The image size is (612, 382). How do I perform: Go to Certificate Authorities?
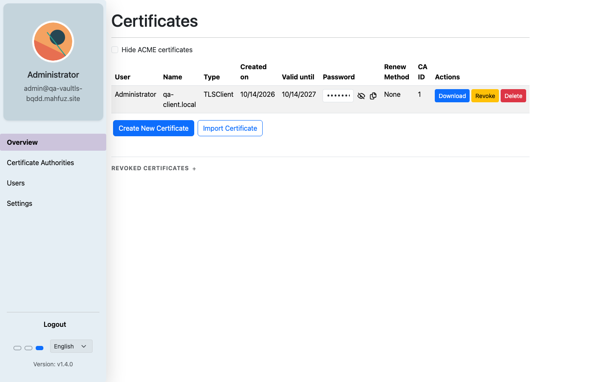tap(53, 163)
